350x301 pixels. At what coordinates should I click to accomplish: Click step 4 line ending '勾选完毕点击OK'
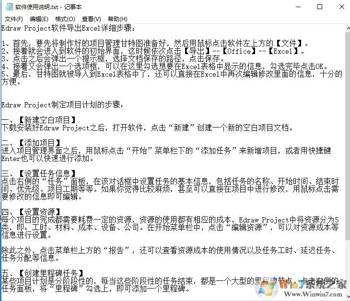tap(164, 66)
